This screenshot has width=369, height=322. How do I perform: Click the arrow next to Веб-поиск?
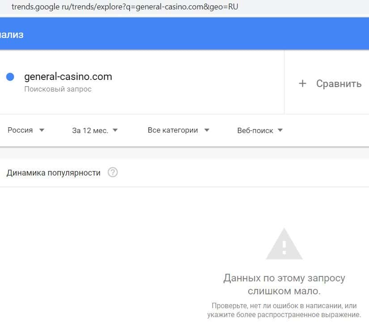[280, 130]
